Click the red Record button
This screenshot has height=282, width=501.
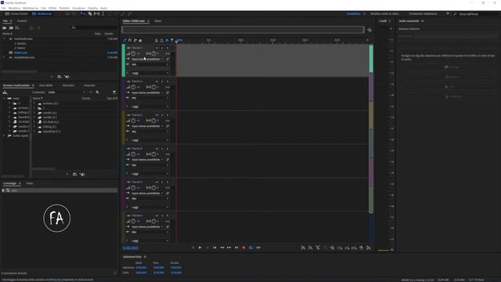pyautogui.click(x=243, y=248)
